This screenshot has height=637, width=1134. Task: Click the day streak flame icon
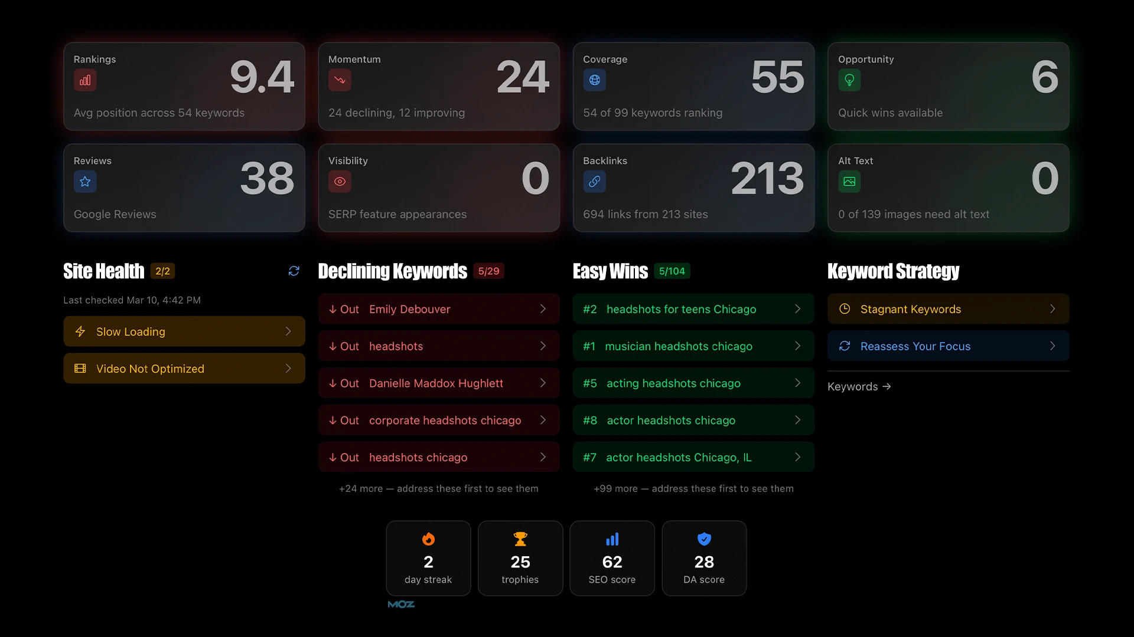pos(428,539)
